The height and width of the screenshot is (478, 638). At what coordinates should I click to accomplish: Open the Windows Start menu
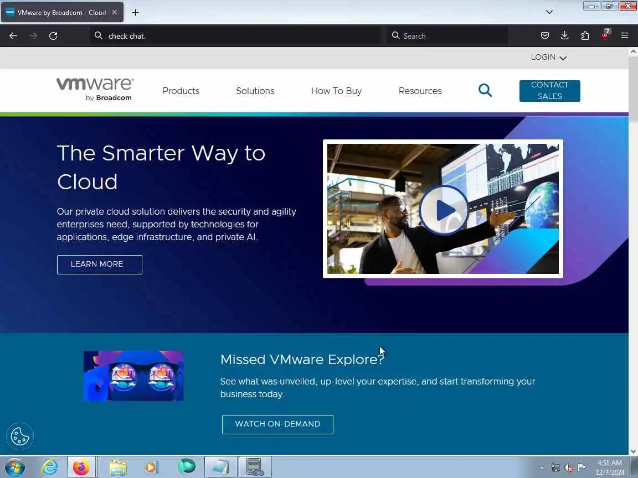(x=14, y=467)
